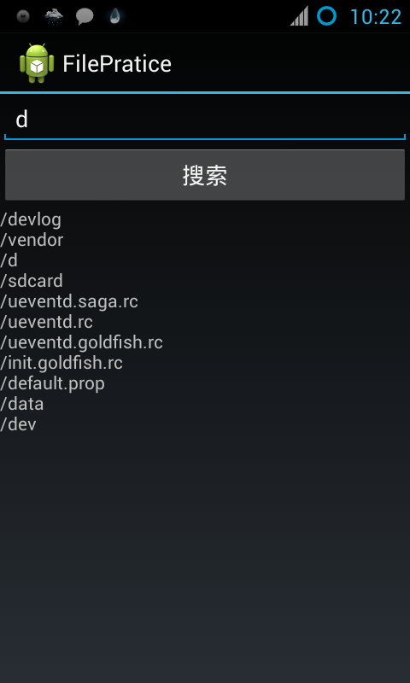Screen dimensions: 410x683
Task: Tap the blue circle status icon
Action: (326, 16)
